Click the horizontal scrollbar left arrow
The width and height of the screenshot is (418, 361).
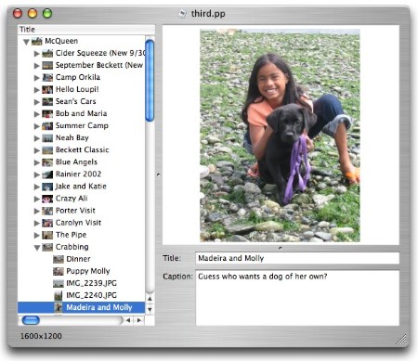[x=128, y=320]
